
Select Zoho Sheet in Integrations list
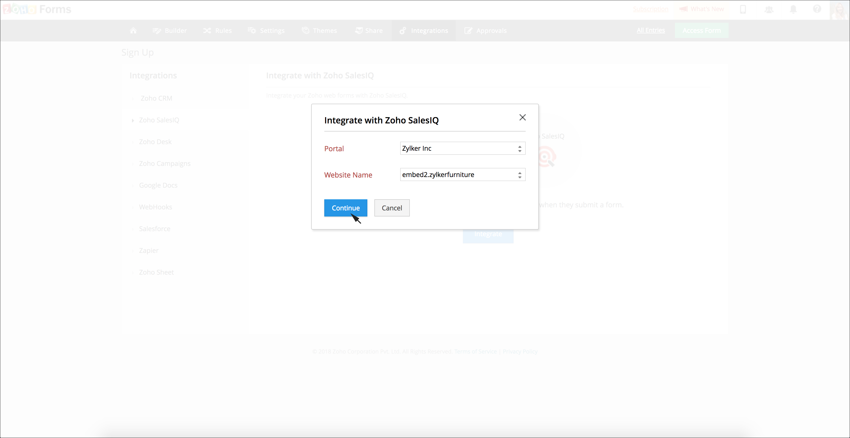(x=156, y=272)
